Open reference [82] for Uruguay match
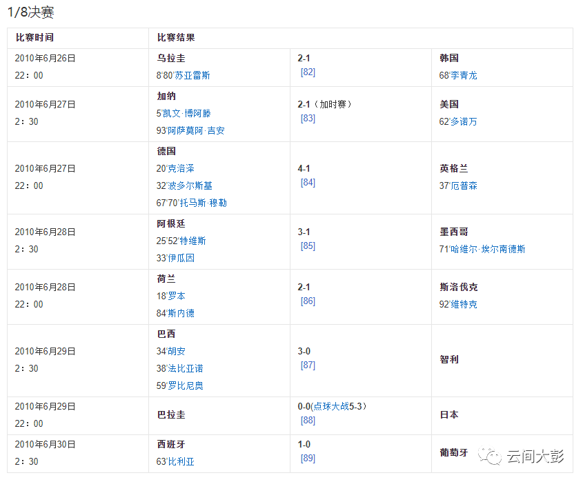Viewport: 583px width, 482px height. [x=308, y=72]
